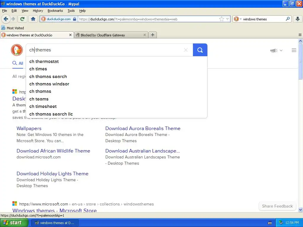303x227 pixels.
Task: Open Windows themes - Microsoft Store result
Action: [x=54, y=210]
